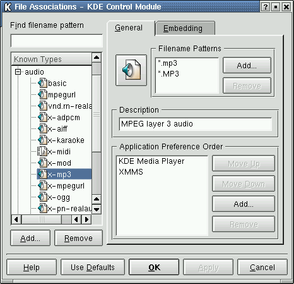
Task: Switch to the Embedding tab
Action: click(x=185, y=28)
